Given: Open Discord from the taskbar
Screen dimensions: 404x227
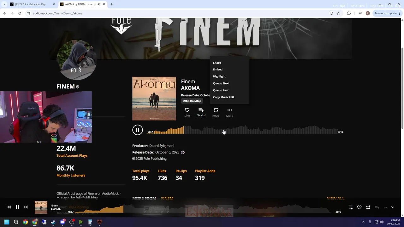Looking at the screenshot, I should pos(62,222).
